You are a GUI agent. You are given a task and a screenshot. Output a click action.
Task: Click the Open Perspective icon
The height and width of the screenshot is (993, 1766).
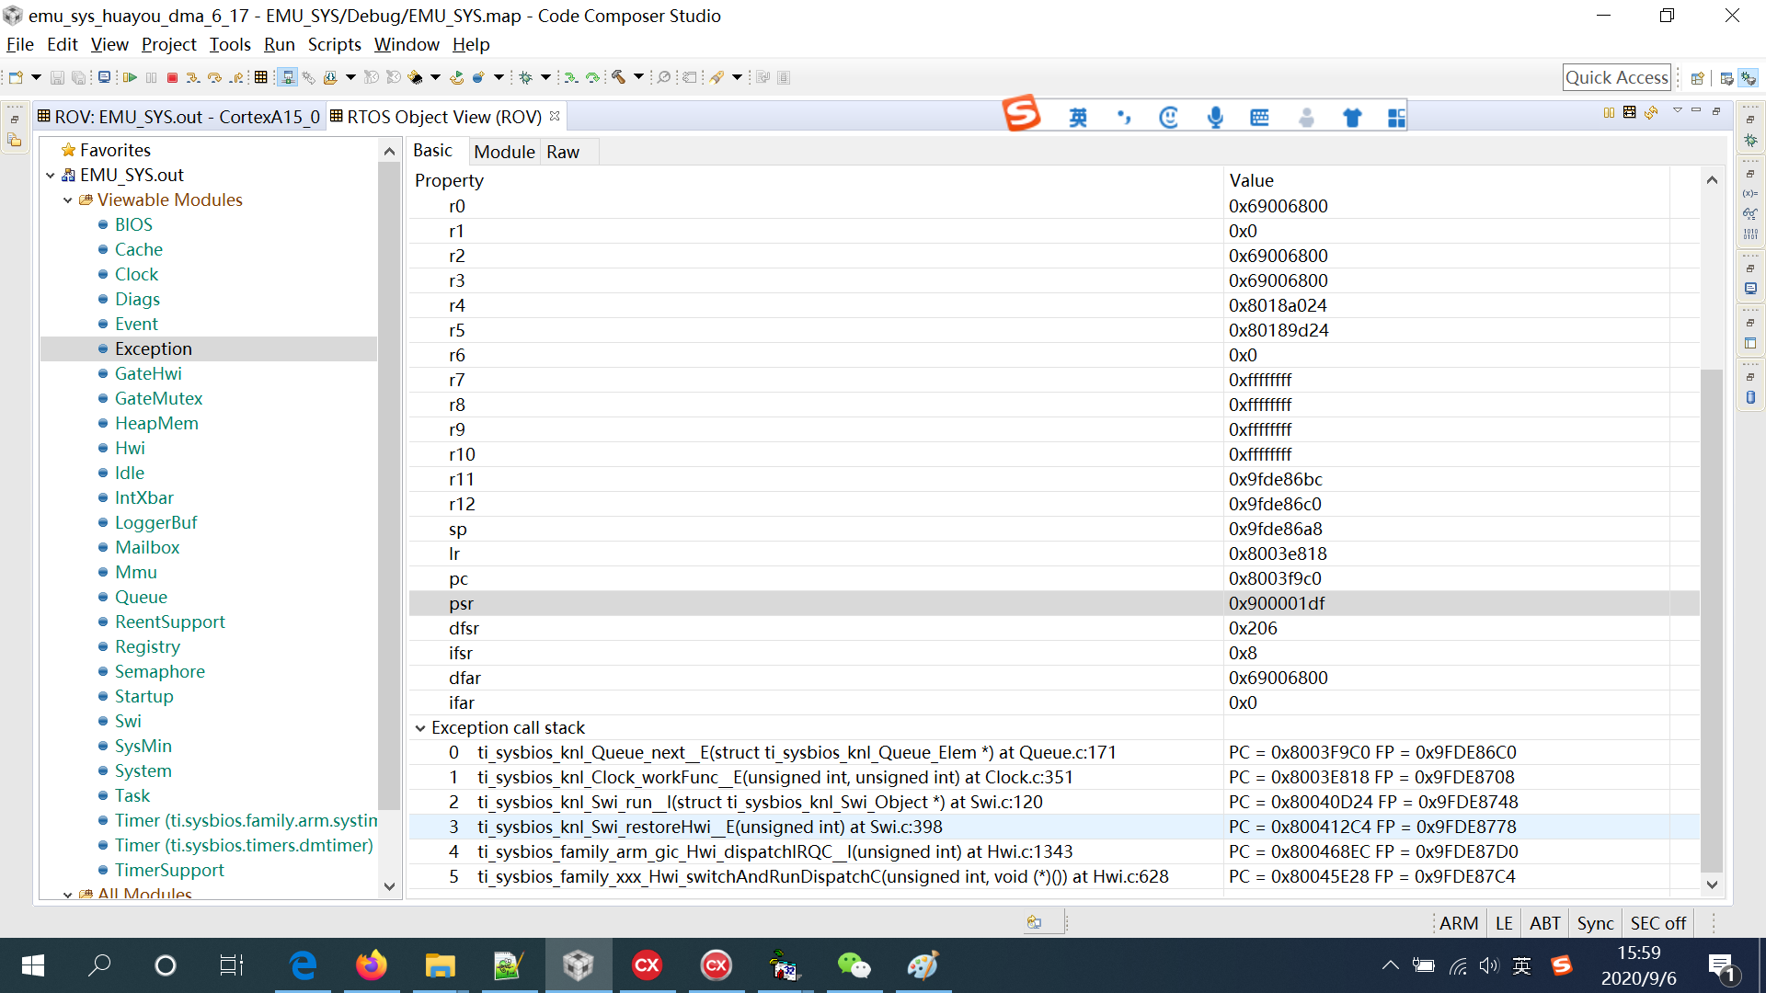click(x=1698, y=78)
